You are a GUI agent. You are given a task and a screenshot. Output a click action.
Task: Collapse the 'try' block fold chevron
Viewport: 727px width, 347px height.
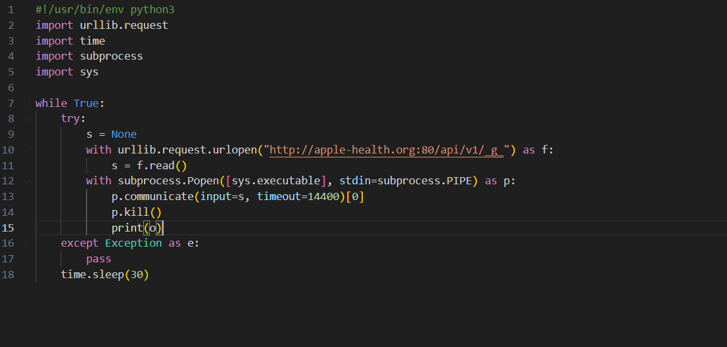pyautogui.click(x=26, y=119)
